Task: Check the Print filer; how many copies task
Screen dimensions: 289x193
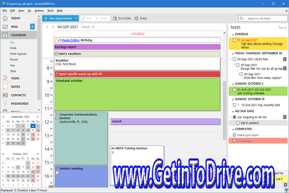Action: coord(241,74)
